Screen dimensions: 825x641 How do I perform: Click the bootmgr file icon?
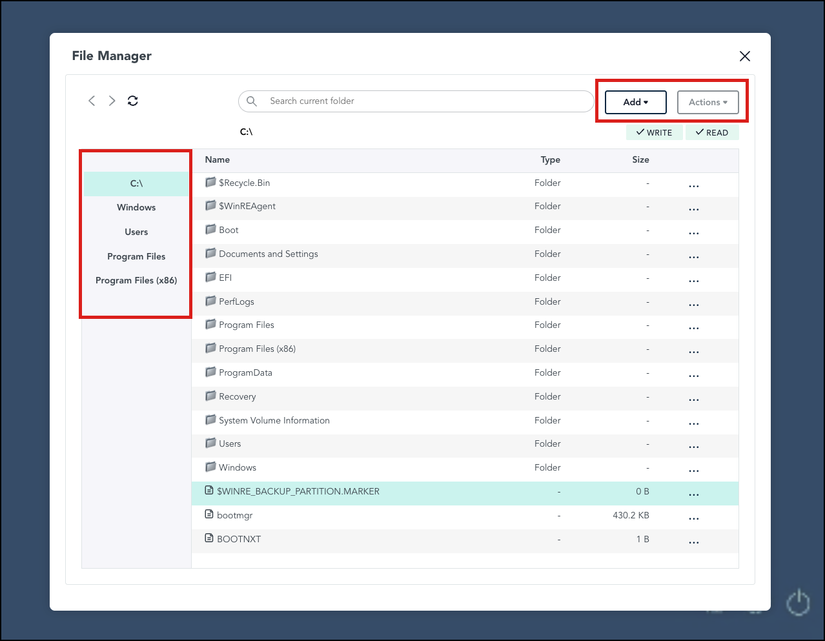208,514
